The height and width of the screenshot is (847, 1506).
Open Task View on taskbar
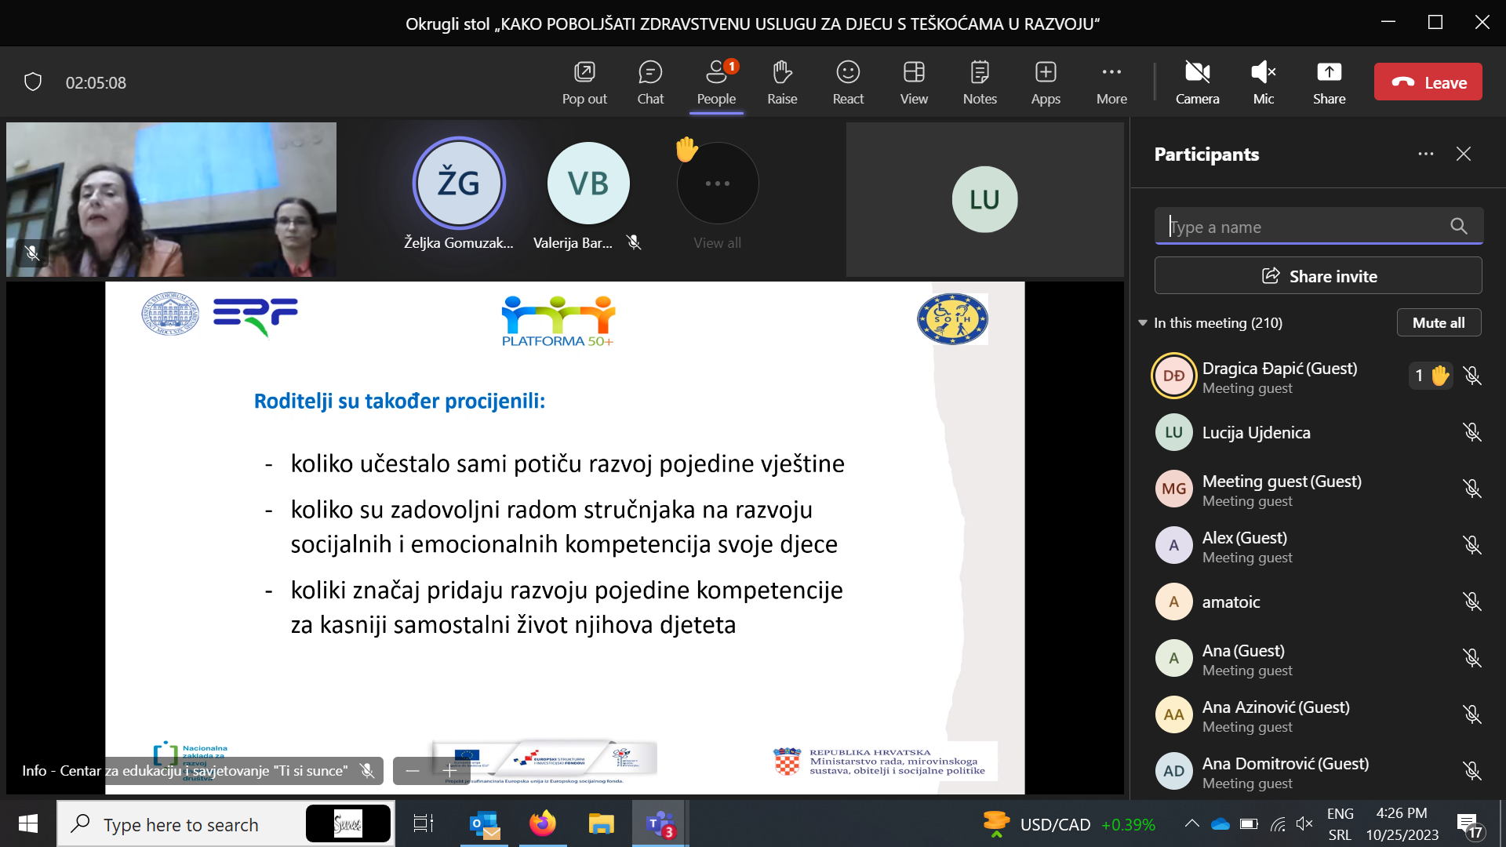tap(424, 823)
